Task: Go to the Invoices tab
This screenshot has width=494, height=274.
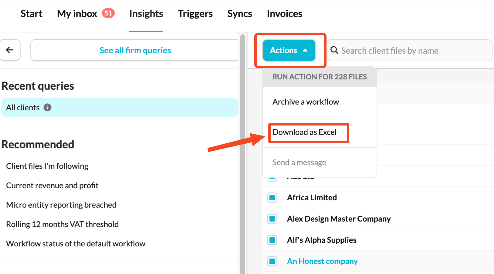Action: tap(284, 14)
